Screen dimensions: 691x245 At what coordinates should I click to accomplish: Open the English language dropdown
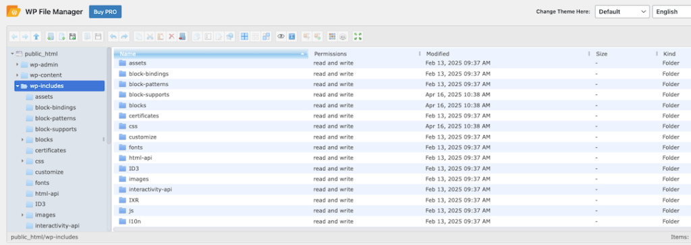tap(671, 12)
